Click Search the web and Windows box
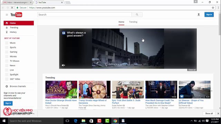This screenshot has height=124, width=221. pos(36,121)
